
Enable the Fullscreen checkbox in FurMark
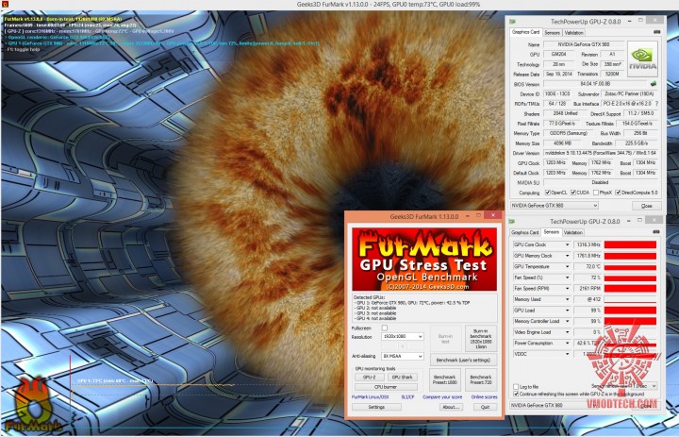(385, 328)
